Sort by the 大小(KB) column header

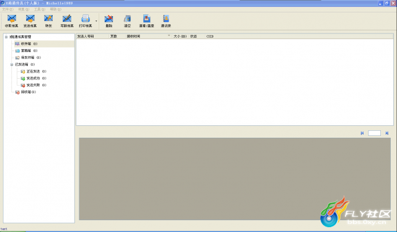[181, 37]
